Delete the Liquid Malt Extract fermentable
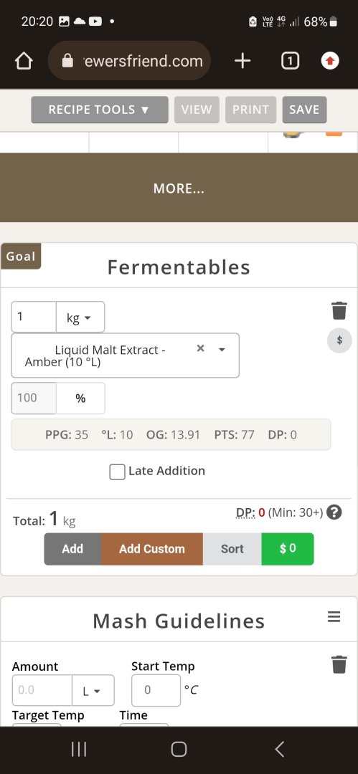 coord(339,310)
